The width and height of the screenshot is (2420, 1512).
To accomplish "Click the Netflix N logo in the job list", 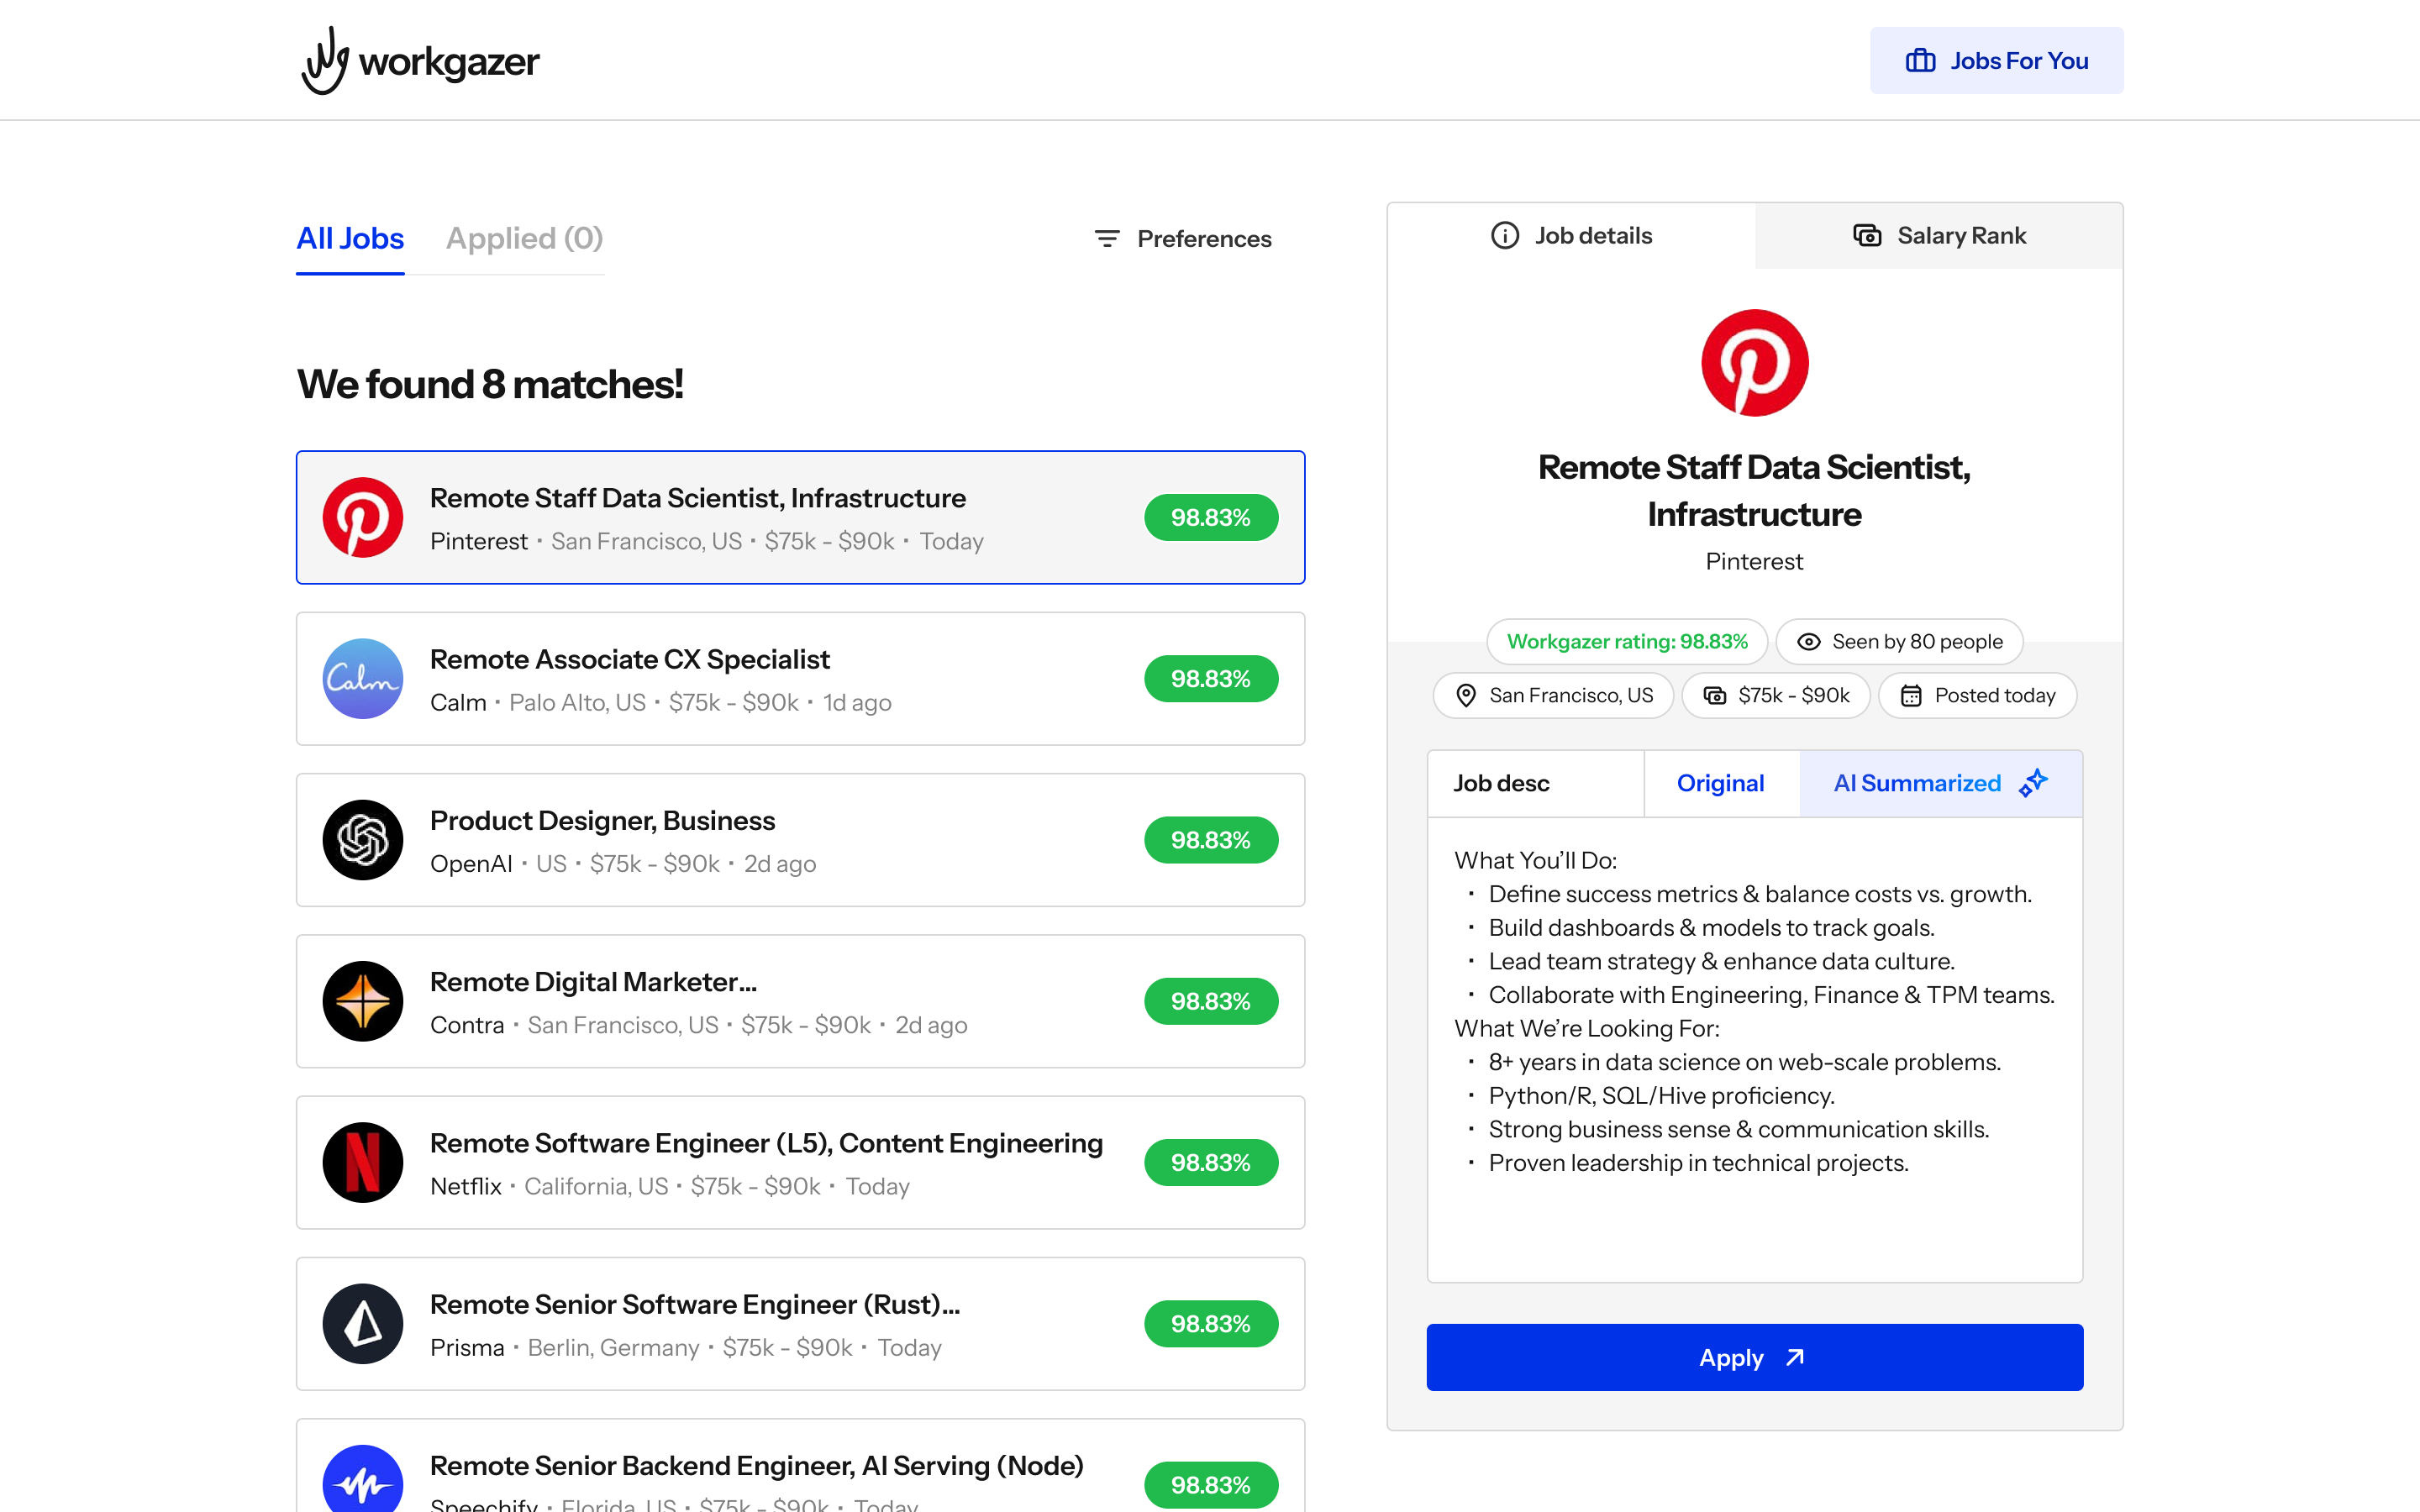I will 363,1162.
